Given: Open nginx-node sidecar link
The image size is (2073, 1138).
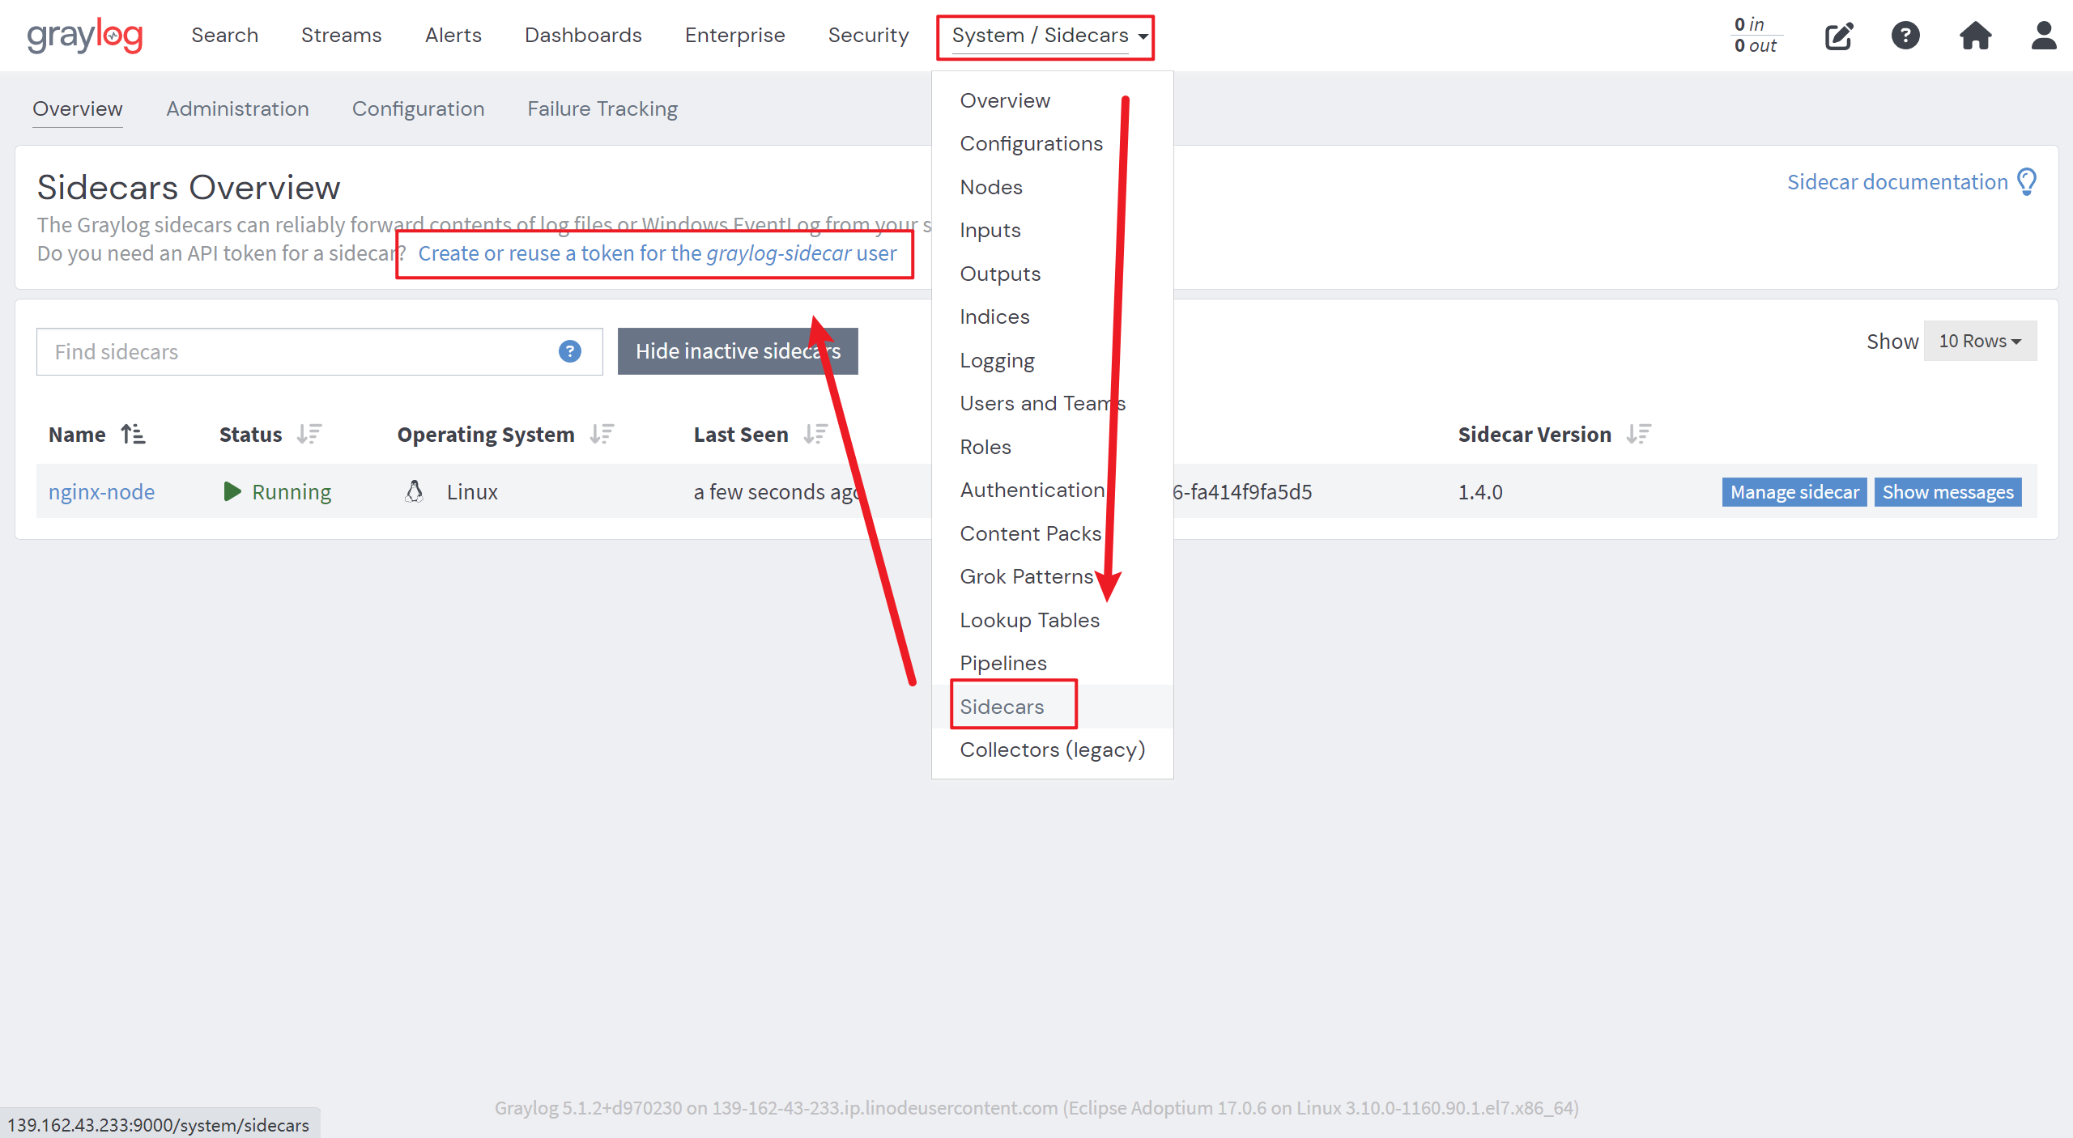Looking at the screenshot, I should [x=101, y=492].
